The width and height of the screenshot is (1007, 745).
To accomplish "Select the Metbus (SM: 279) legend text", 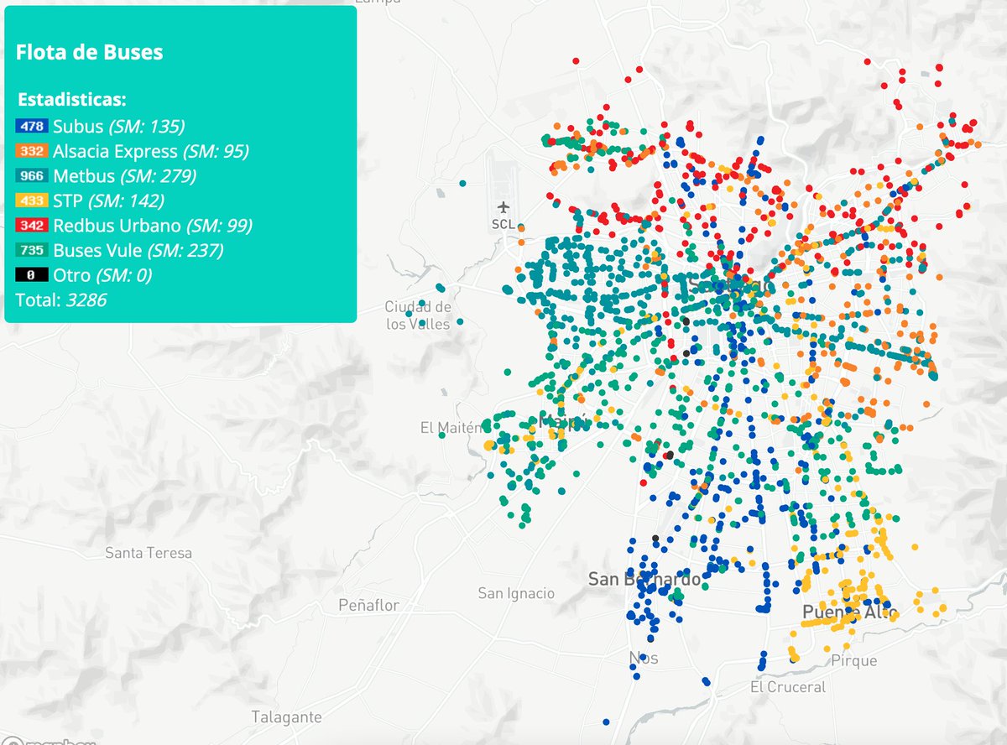I will pos(124,176).
